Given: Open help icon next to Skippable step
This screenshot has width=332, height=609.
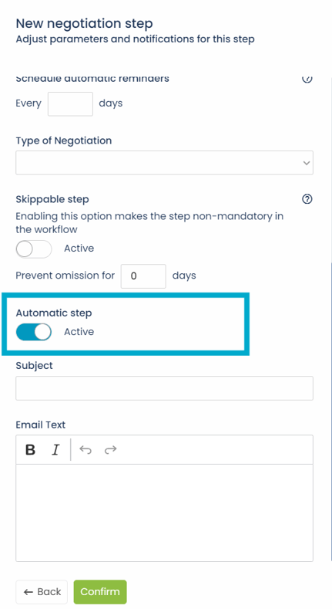Looking at the screenshot, I should 307,199.
